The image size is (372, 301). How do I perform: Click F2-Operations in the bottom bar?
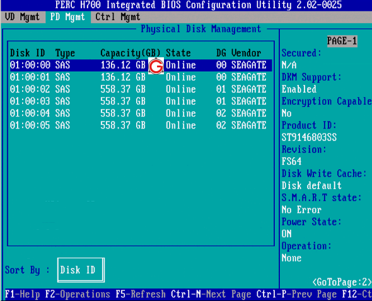78,294
